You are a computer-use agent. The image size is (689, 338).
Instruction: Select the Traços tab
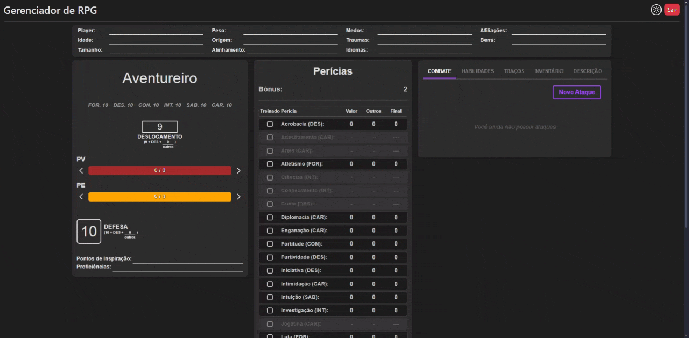pos(514,71)
